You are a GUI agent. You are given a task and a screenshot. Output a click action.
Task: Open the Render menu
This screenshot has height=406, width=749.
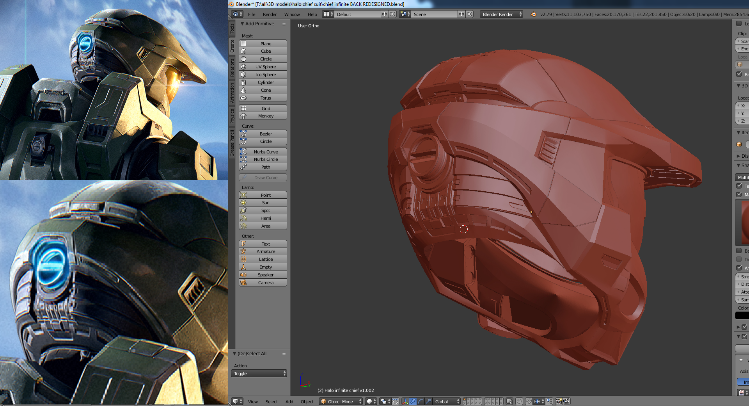coord(270,14)
